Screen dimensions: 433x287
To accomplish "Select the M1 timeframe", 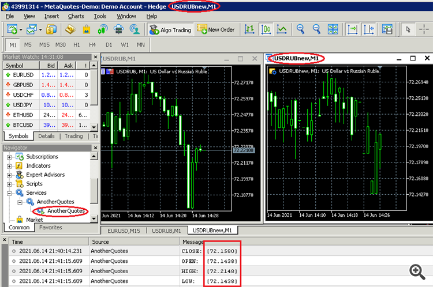I will [13, 45].
